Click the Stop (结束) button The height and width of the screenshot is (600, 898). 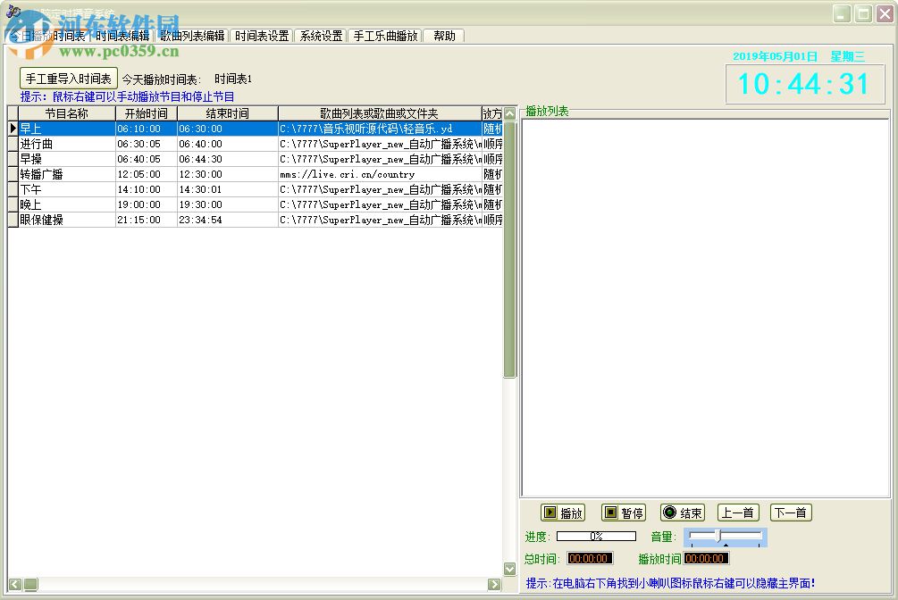coord(683,512)
